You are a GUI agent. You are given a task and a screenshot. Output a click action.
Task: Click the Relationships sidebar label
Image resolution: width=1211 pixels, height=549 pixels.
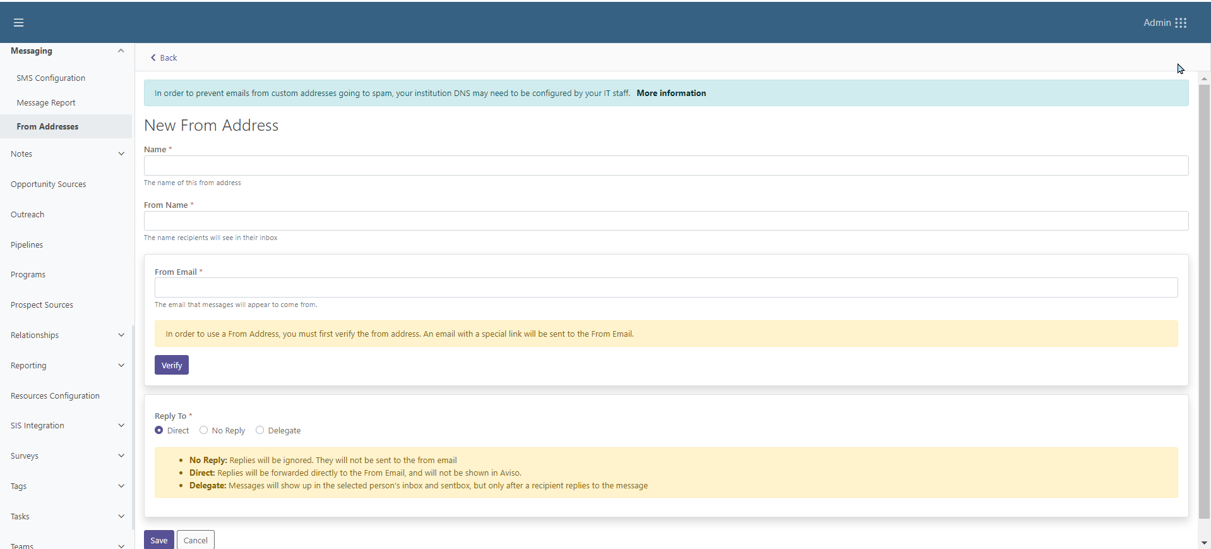(x=35, y=335)
